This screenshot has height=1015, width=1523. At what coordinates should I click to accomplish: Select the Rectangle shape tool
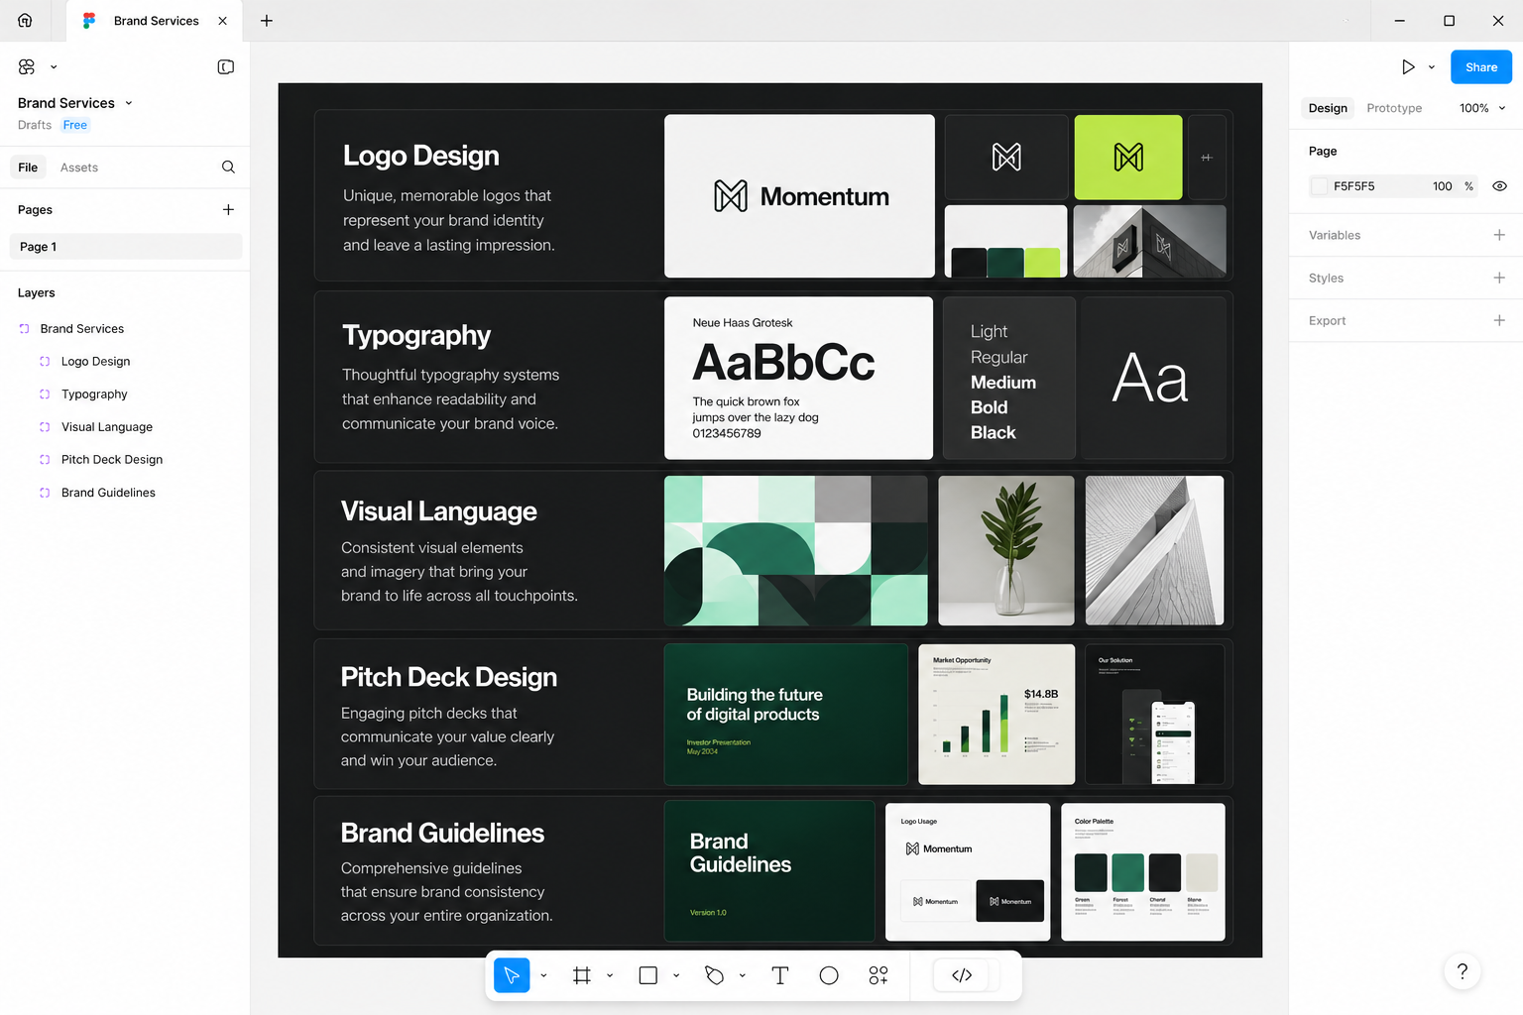(x=648, y=975)
